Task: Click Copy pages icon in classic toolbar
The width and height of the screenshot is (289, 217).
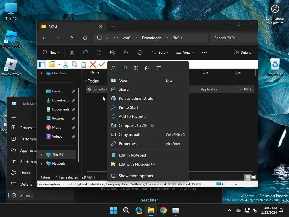Action: (75, 64)
